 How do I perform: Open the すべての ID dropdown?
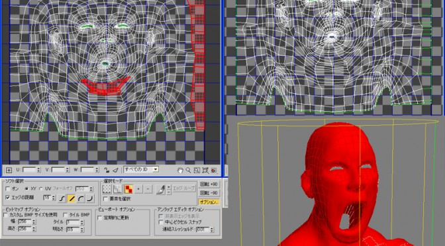155,169
